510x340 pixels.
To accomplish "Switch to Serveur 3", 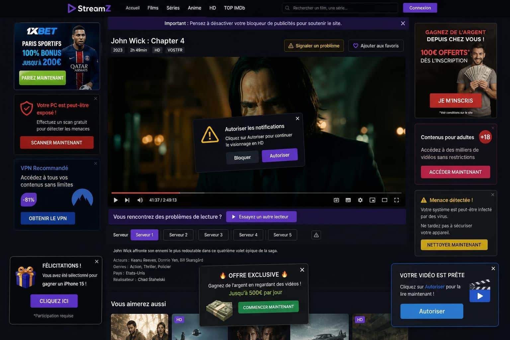I will tap(213, 235).
